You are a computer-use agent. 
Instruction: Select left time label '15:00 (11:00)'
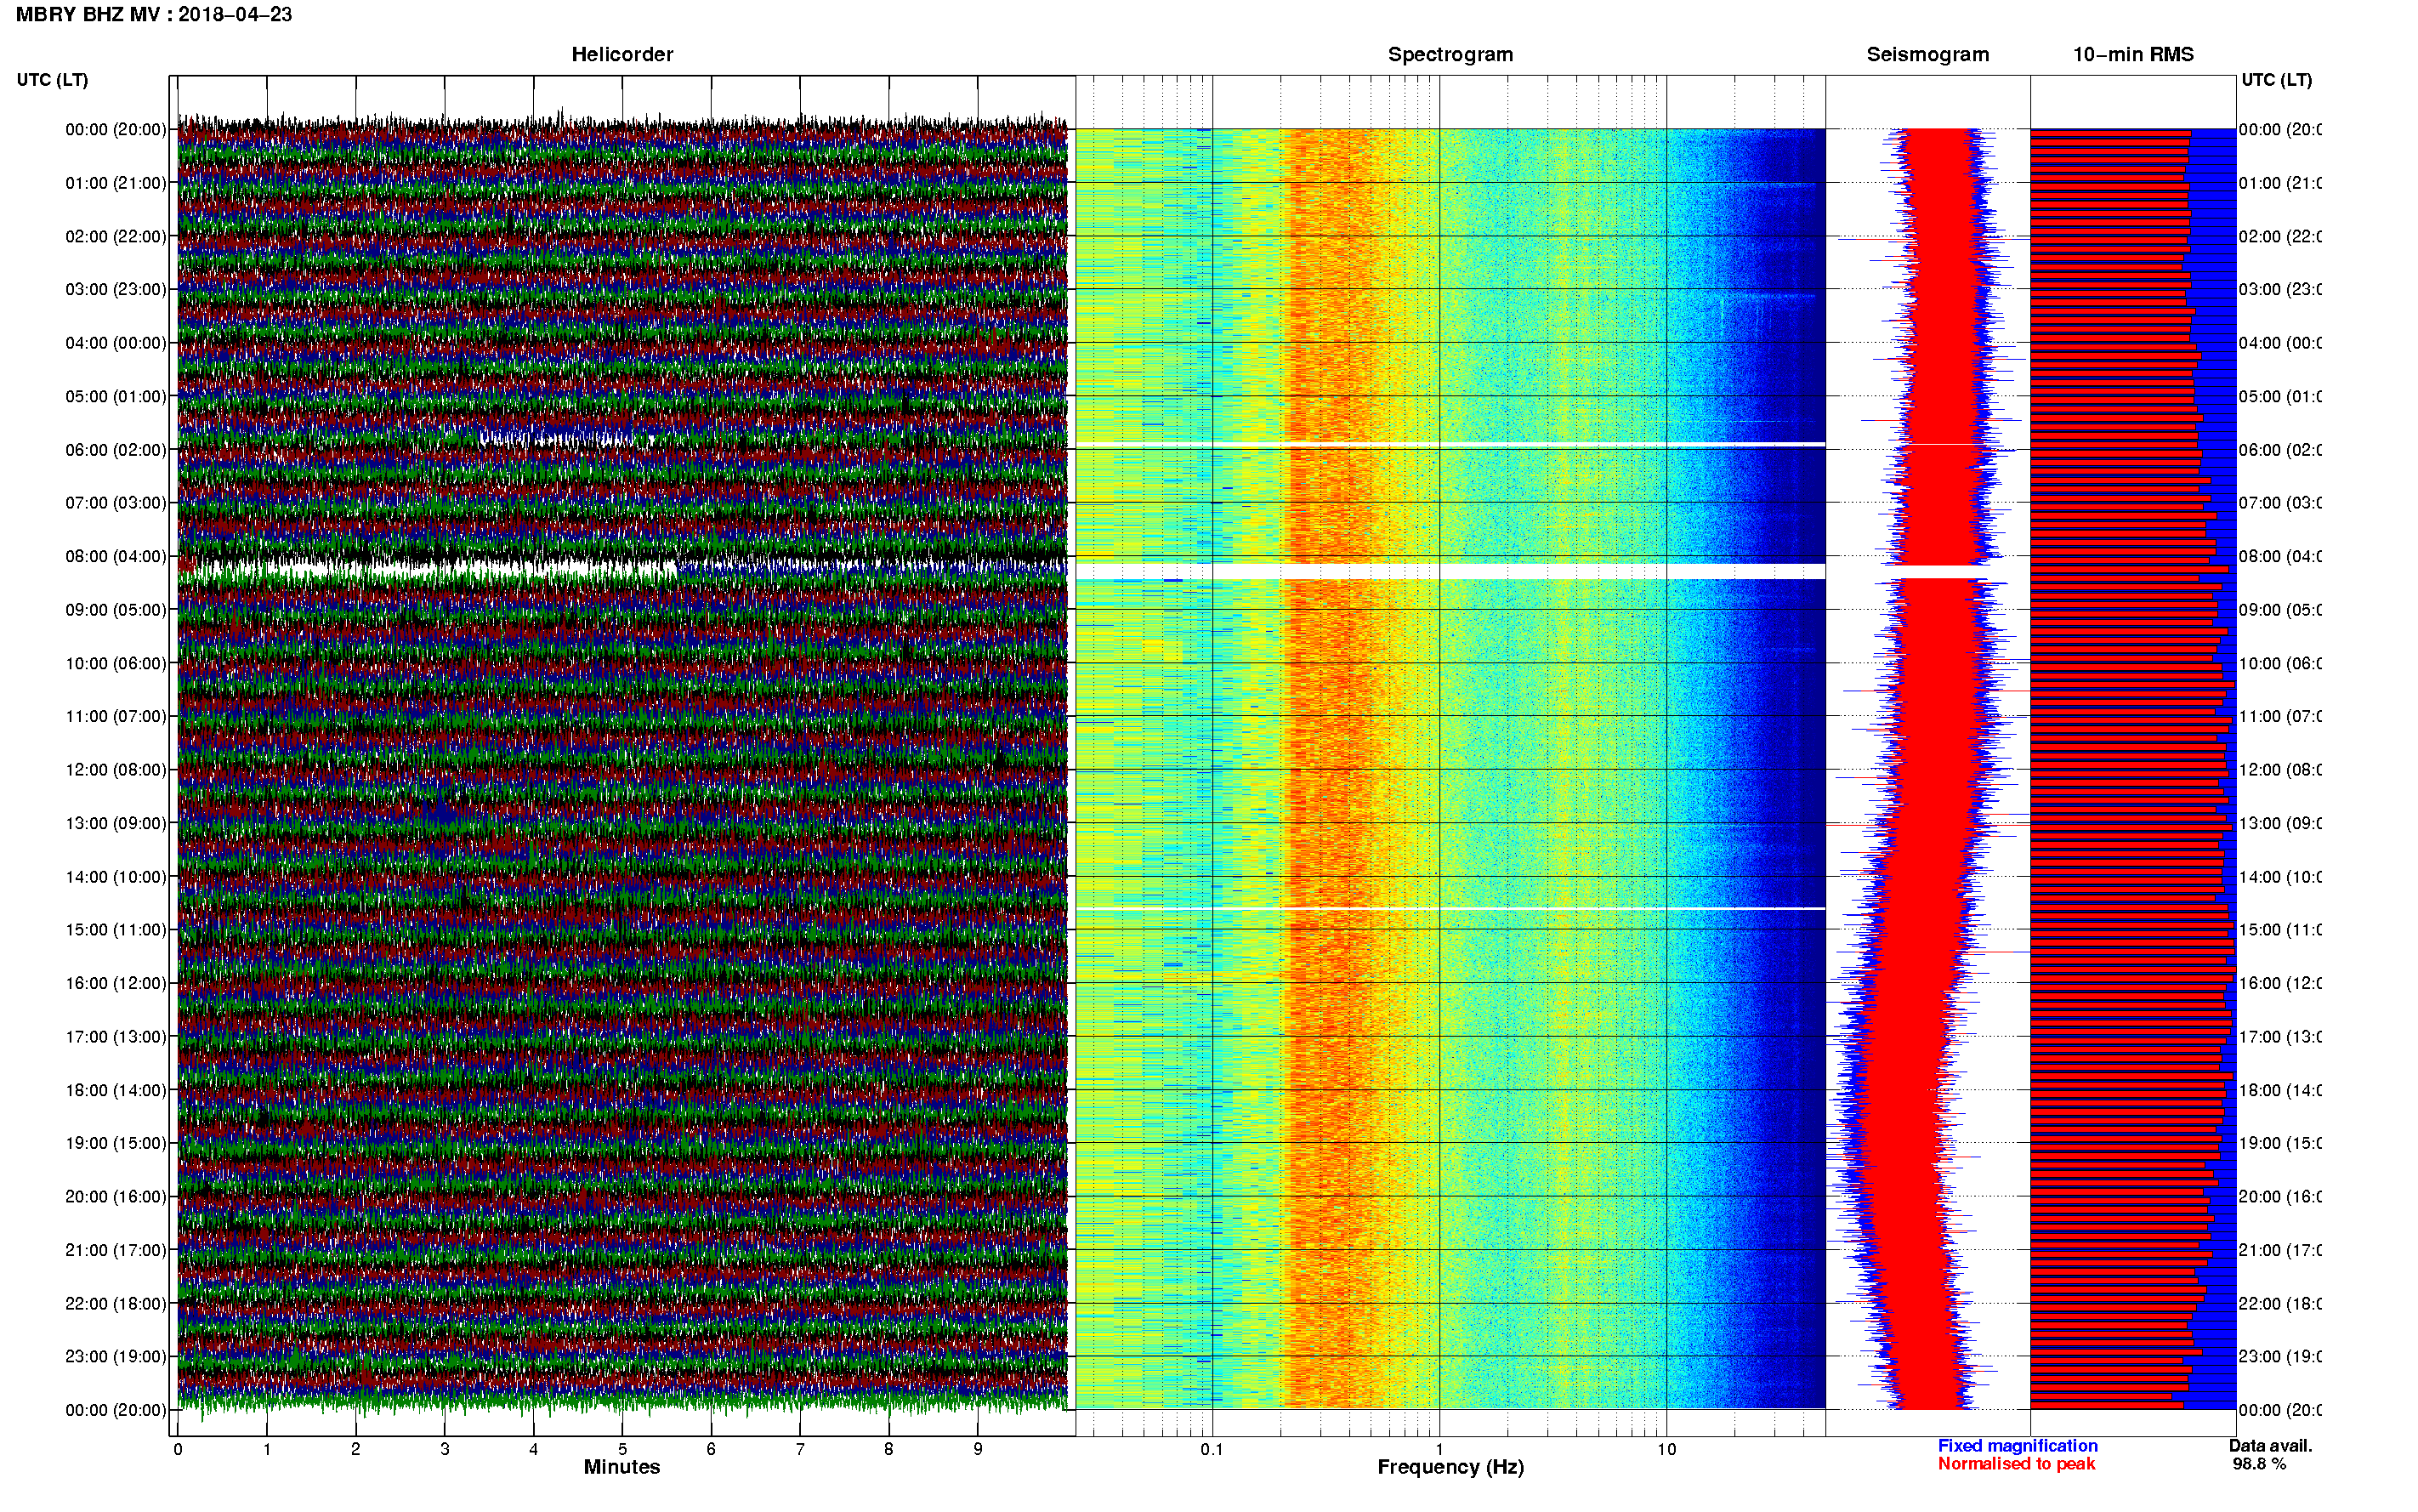pos(116,929)
